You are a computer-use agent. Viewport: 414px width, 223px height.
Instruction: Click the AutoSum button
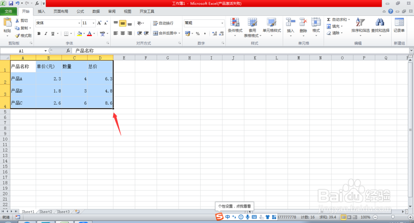(337, 19)
